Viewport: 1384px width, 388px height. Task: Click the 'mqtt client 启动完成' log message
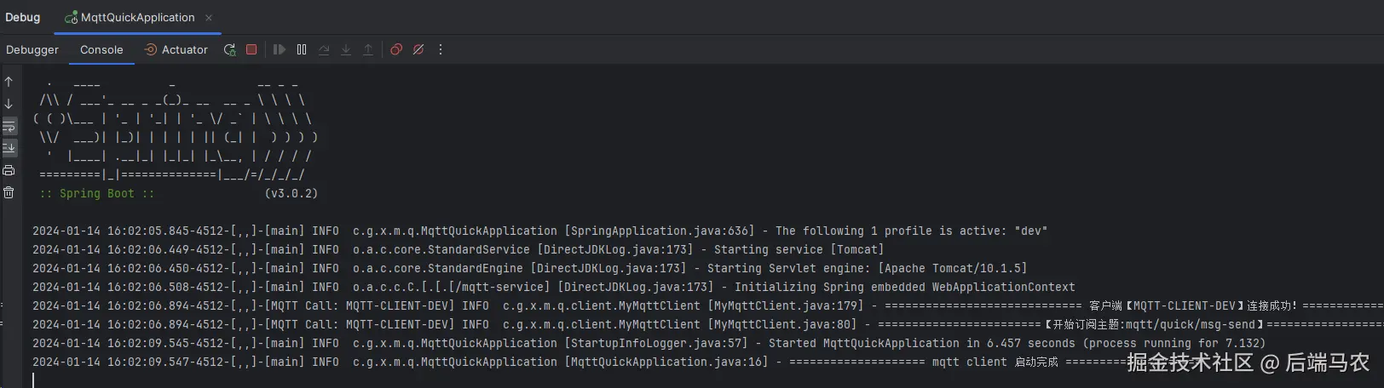click(x=995, y=362)
